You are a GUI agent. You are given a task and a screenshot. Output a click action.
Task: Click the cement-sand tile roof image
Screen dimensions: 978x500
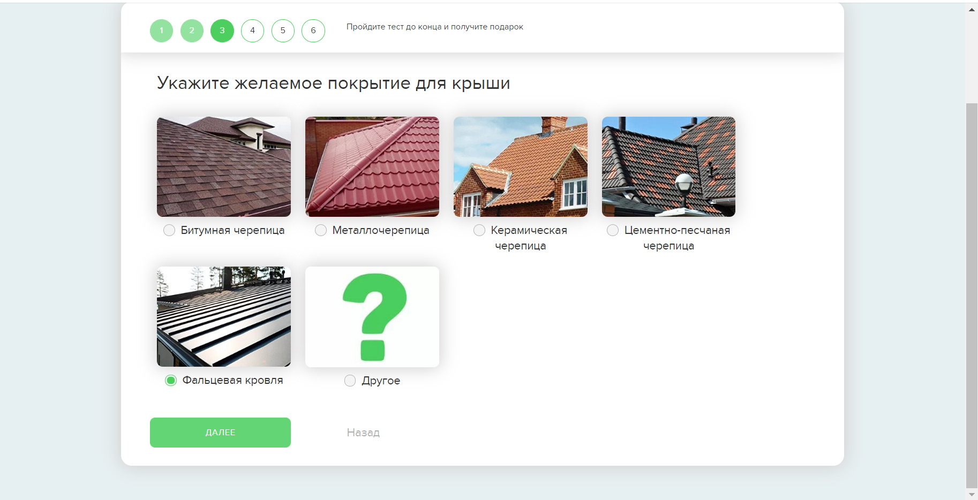(668, 166)
